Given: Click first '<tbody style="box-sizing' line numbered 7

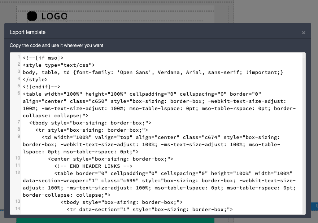Looking at the screenshot, I should (x=90, y=123).
